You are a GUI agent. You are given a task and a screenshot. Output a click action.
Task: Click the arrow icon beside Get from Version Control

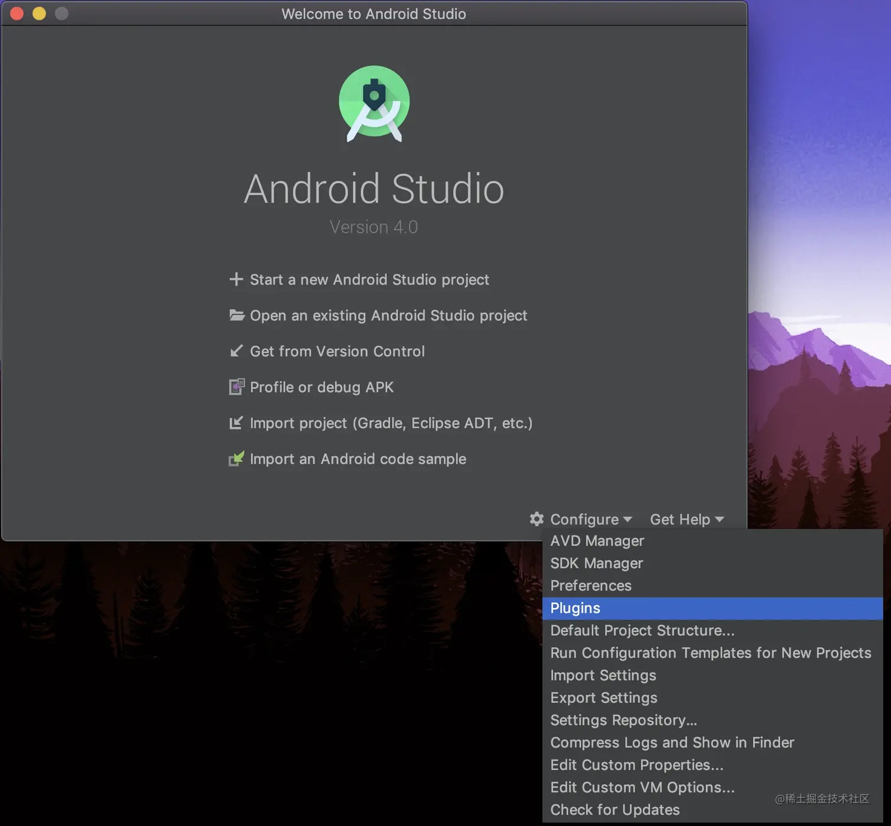pos(236,351)
